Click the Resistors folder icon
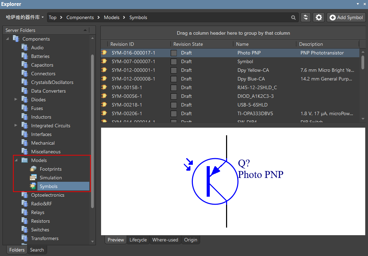368x256 pixels. pyautogui.click(x=25, y=221)
